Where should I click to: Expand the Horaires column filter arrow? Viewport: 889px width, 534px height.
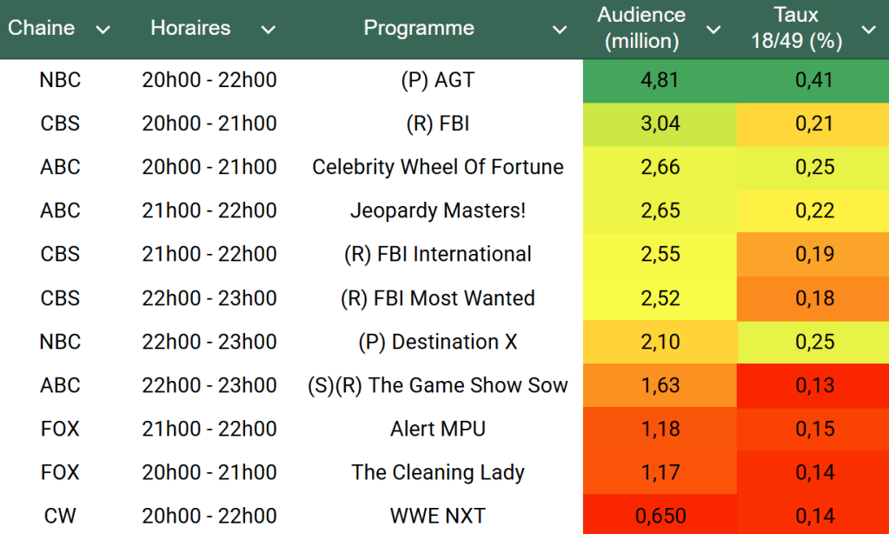click(268, 30)
